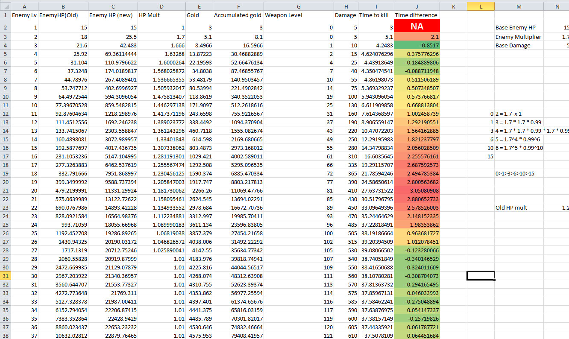The height and width of the screenshot is (339, 569).
Task: Select the cell containing 0>1>3>6>10>15
Action: [x=519, y=174]
